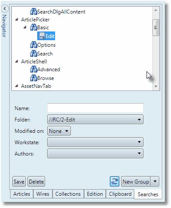Viewport: 171px width, 208px height.
Task: Collapse the Basic search node
Action: pos(25,27)
